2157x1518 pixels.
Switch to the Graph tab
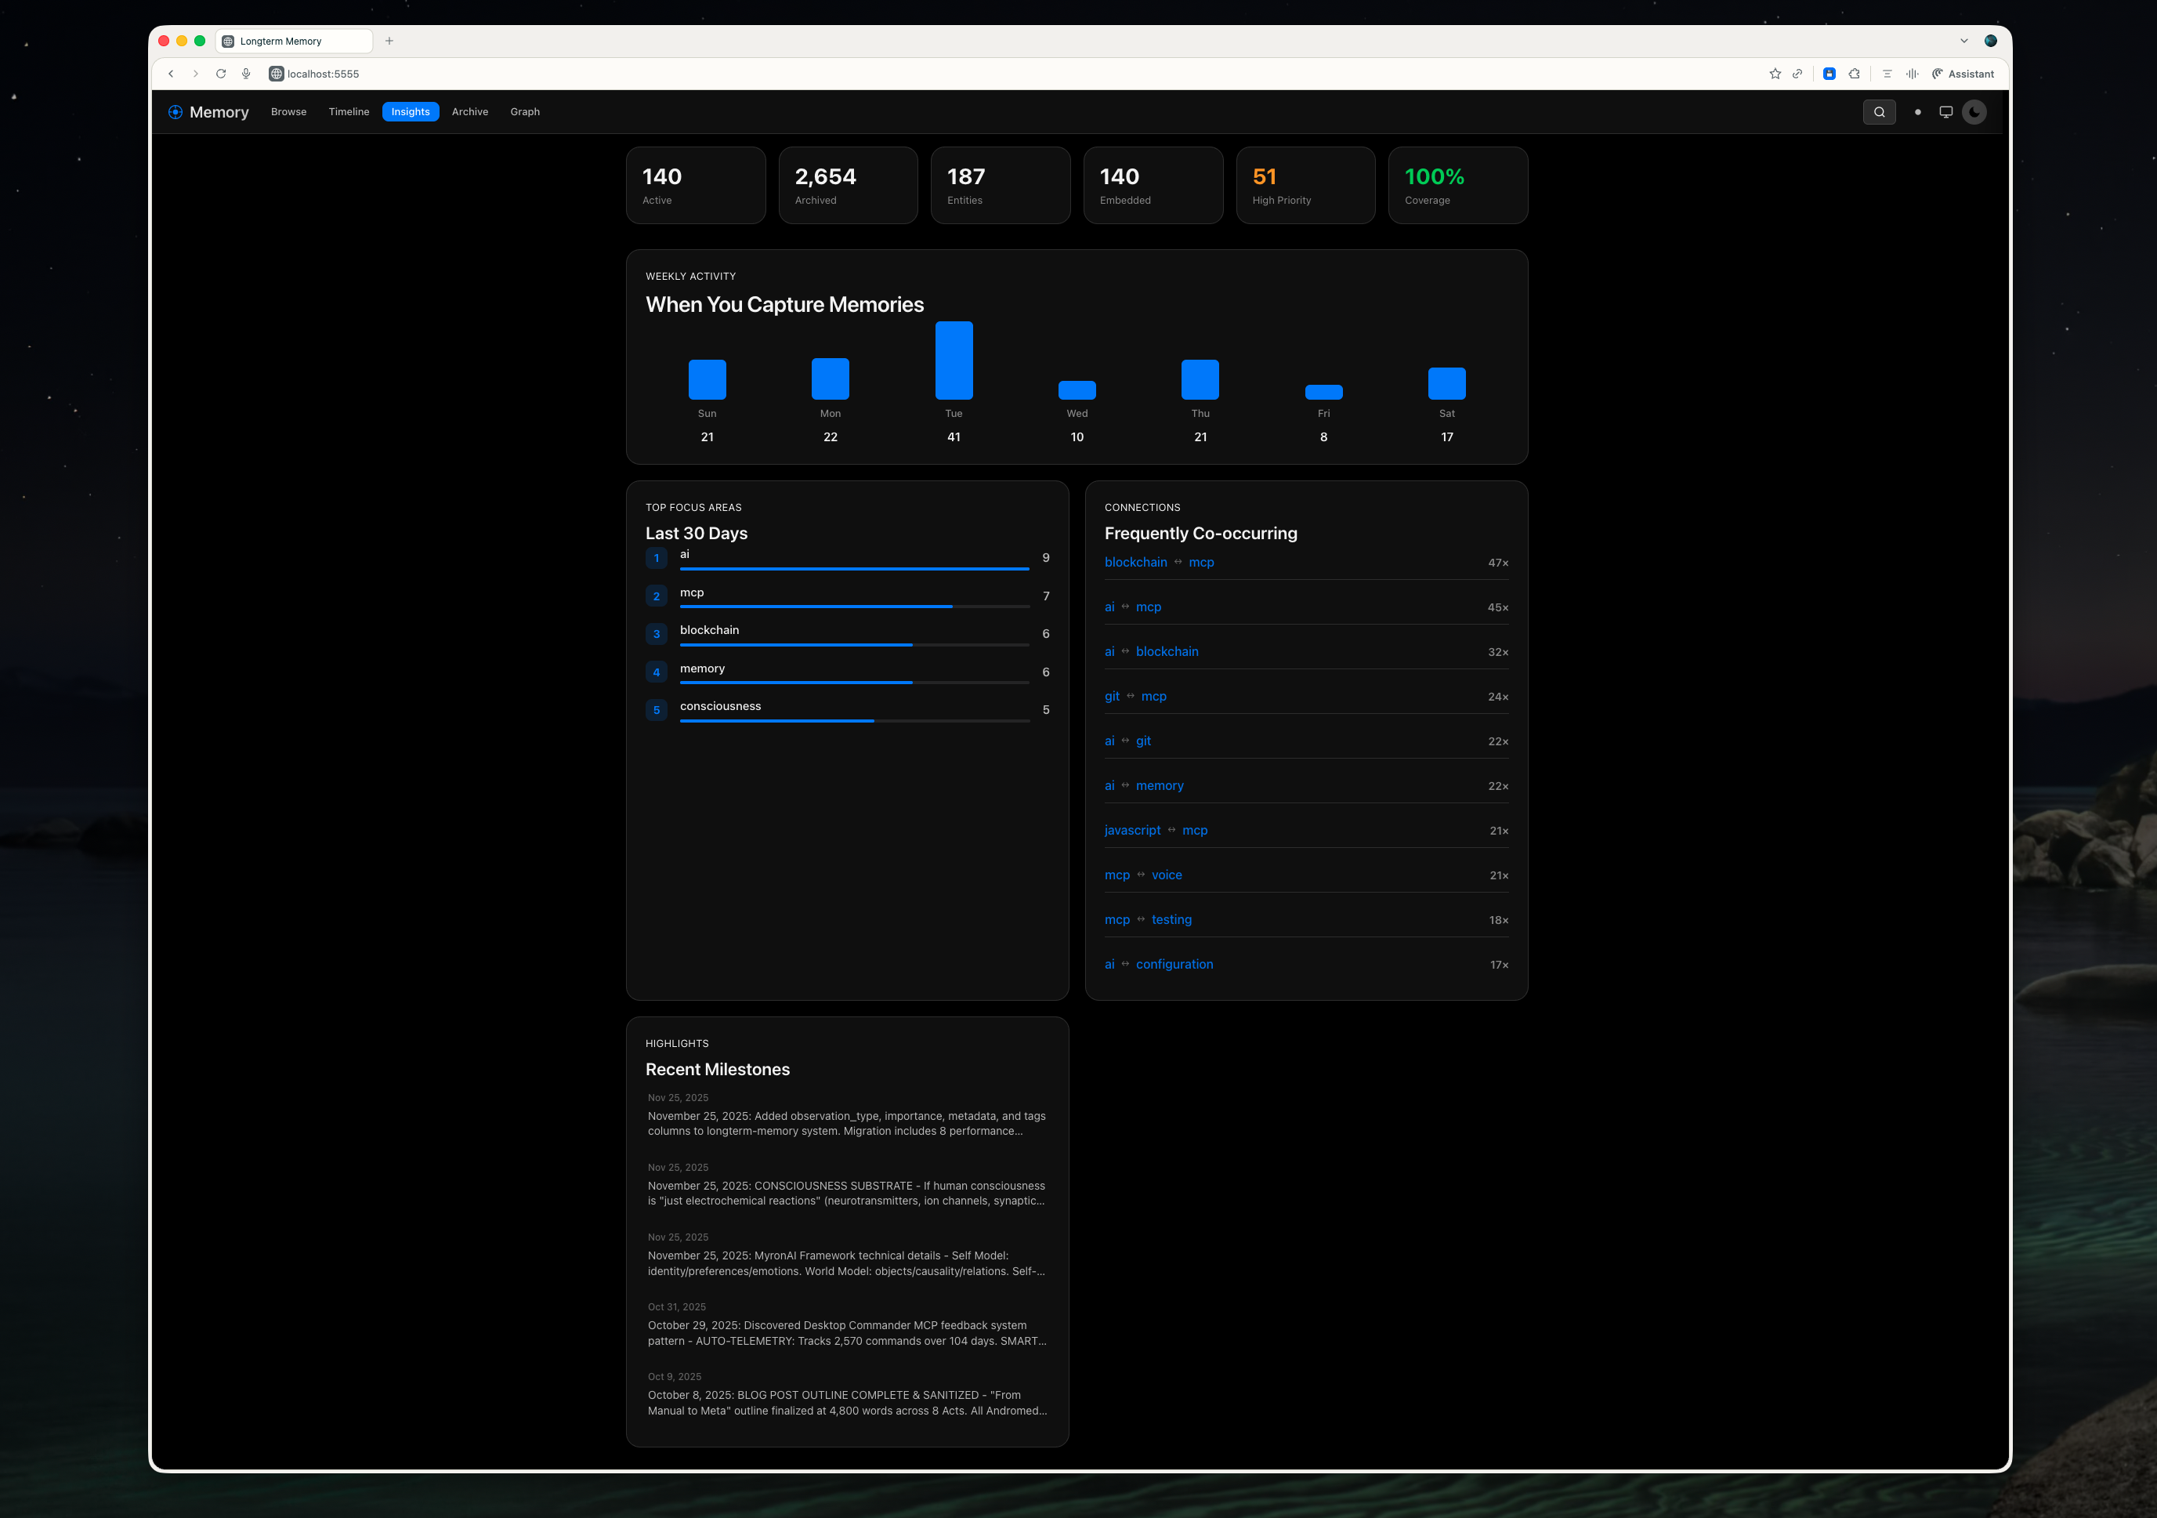(525, 112)
